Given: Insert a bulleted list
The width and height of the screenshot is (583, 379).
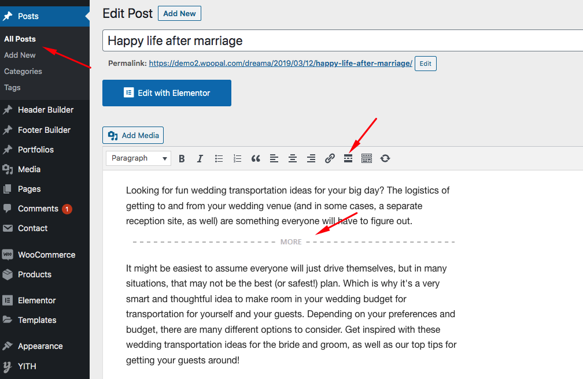Looking at the screenshot, I should point(219,158).
